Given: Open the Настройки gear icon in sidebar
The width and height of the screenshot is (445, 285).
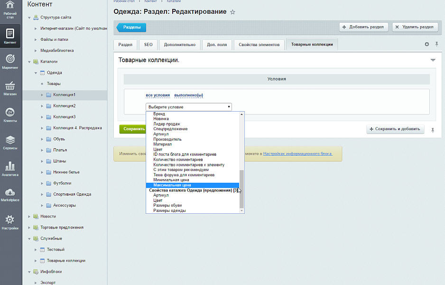Looking at the screenshot, I should click(x=10, y=222).
